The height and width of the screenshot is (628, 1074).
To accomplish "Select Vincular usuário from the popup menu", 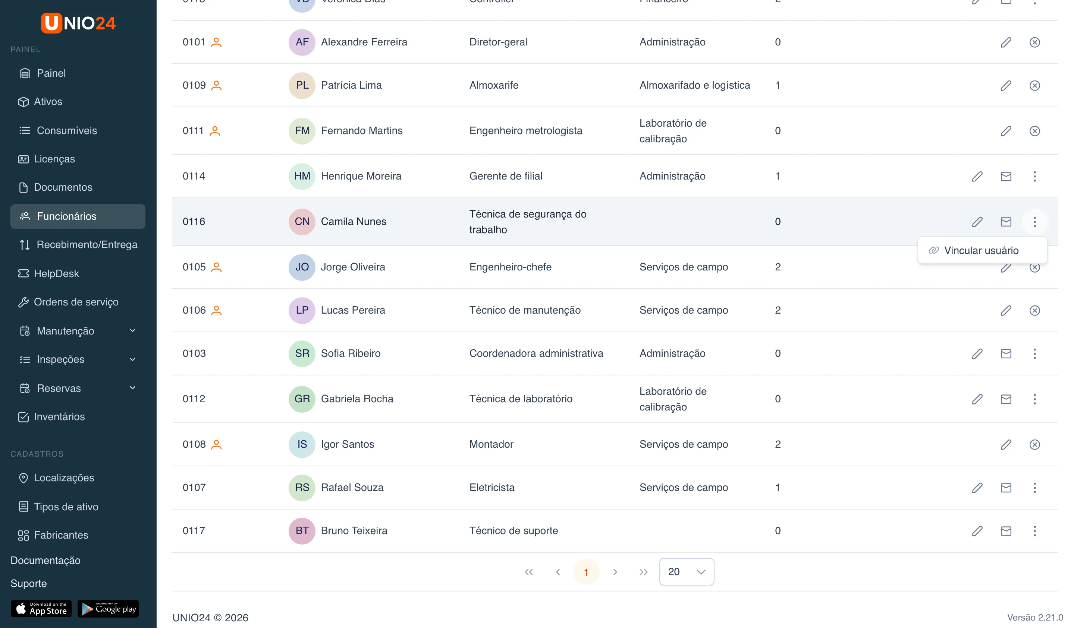I will (982, 250).
